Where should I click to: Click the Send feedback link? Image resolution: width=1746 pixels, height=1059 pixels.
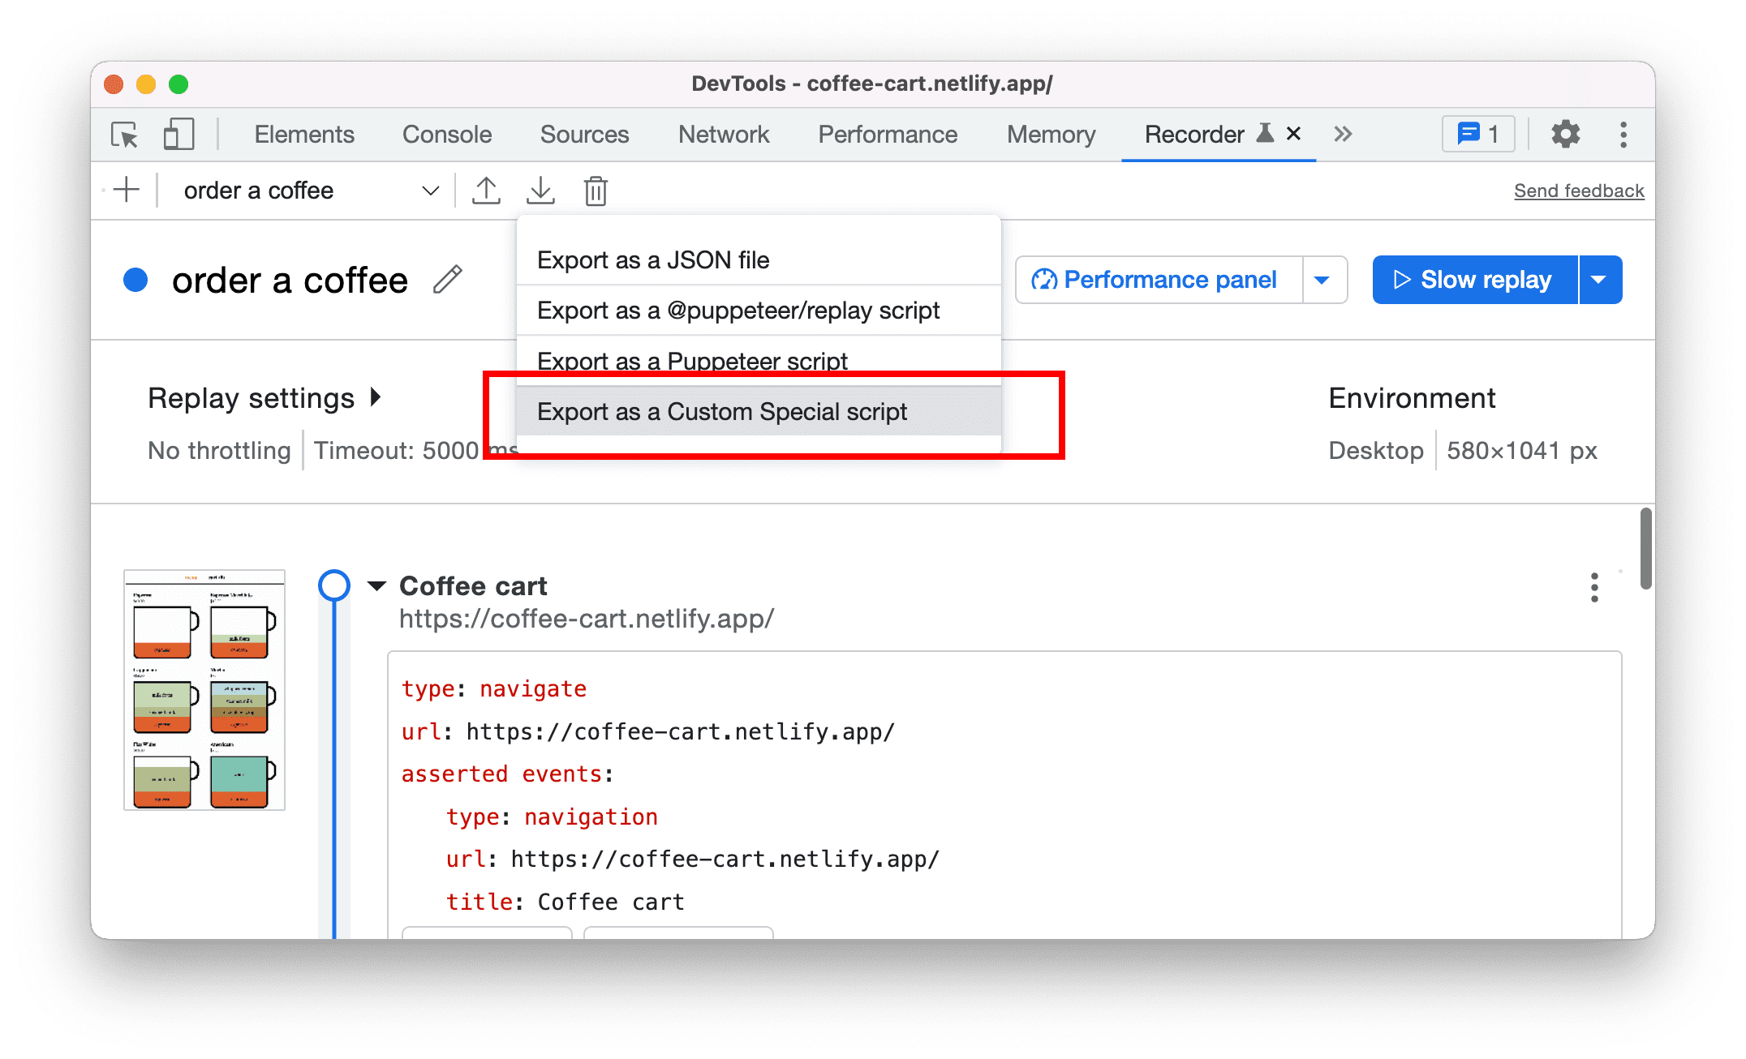1579,190
